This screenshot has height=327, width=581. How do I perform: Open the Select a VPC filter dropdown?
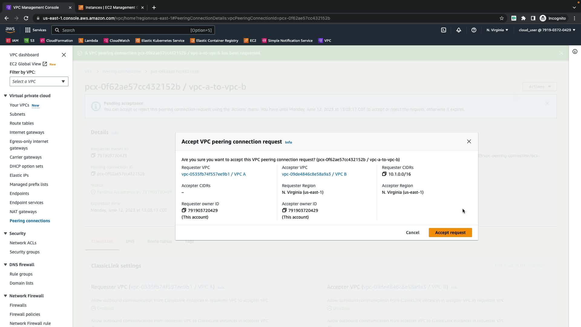pos(39,81)
